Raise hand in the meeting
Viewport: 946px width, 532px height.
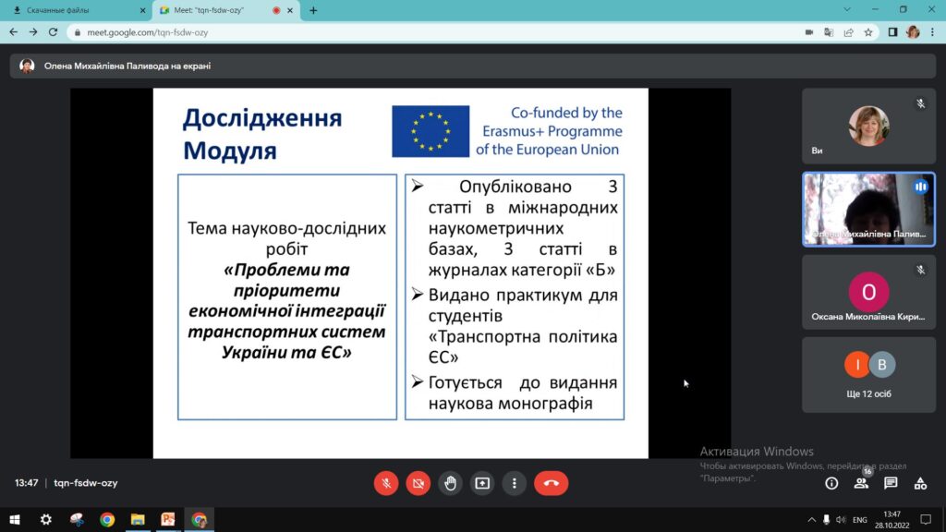(450, 483)
